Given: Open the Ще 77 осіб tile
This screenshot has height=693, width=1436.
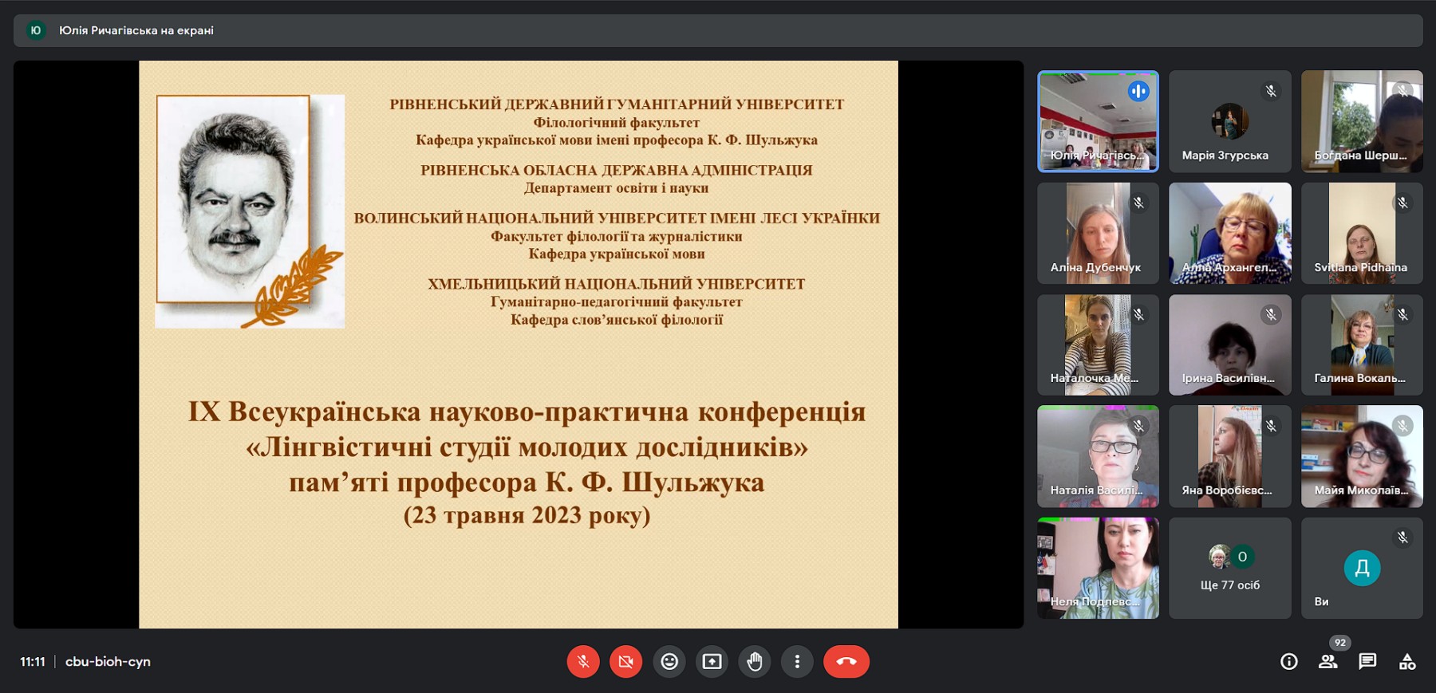Looking at the screenshot, I should [x=1230, y=568].
